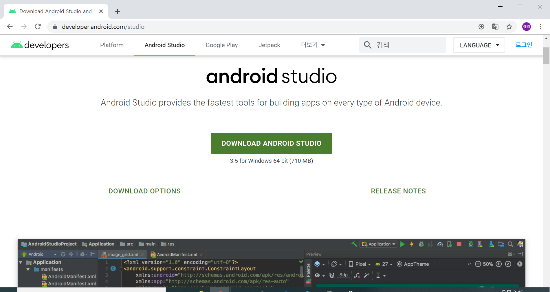Viewport: 550px width, 292px height.
Task: Click the eye view options icon in Preview
Action: point(317,275)
